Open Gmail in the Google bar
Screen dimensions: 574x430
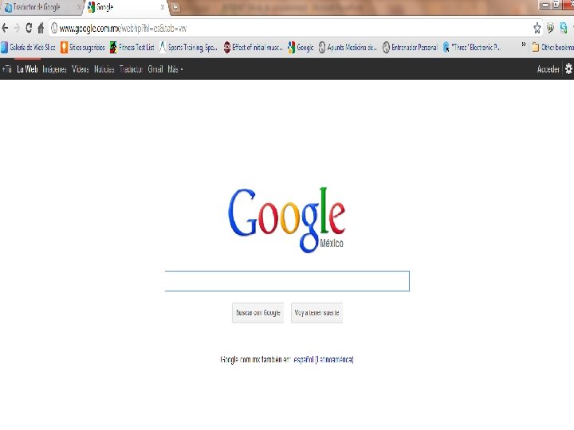pos(155,69)
